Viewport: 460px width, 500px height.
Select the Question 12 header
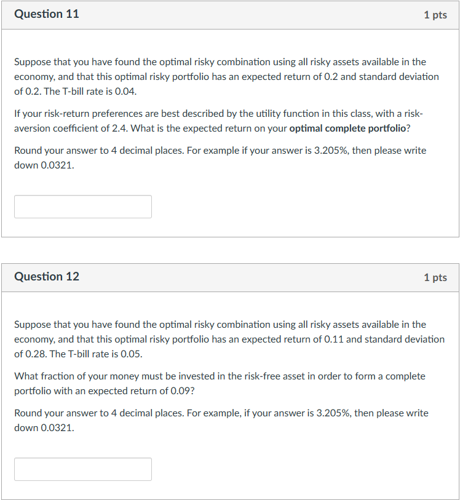click(47, 277)
